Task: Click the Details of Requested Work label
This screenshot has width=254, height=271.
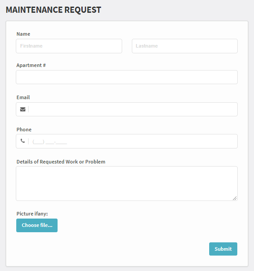Action: coord(61,162)
